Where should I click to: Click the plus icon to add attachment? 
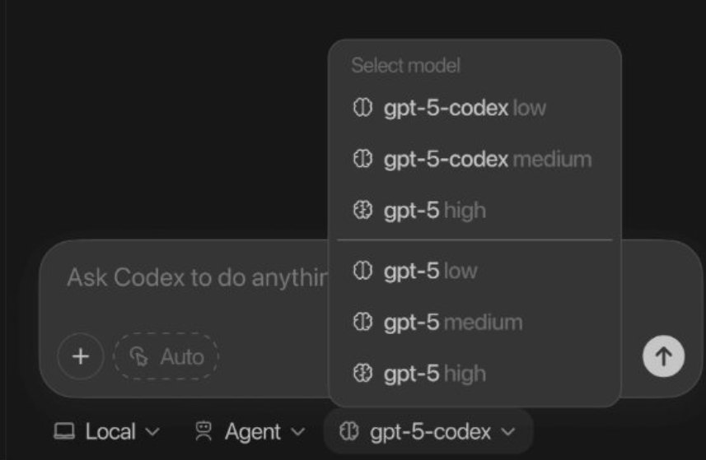pos(81,356)
